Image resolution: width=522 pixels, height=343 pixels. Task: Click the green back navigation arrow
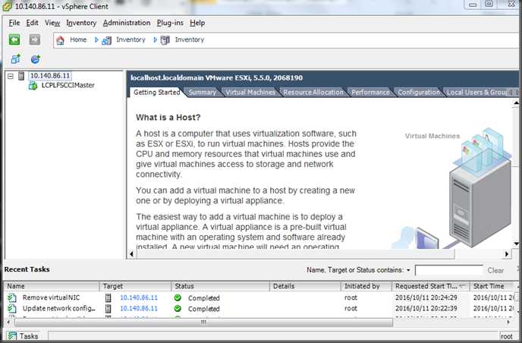[x=14, y=39]
